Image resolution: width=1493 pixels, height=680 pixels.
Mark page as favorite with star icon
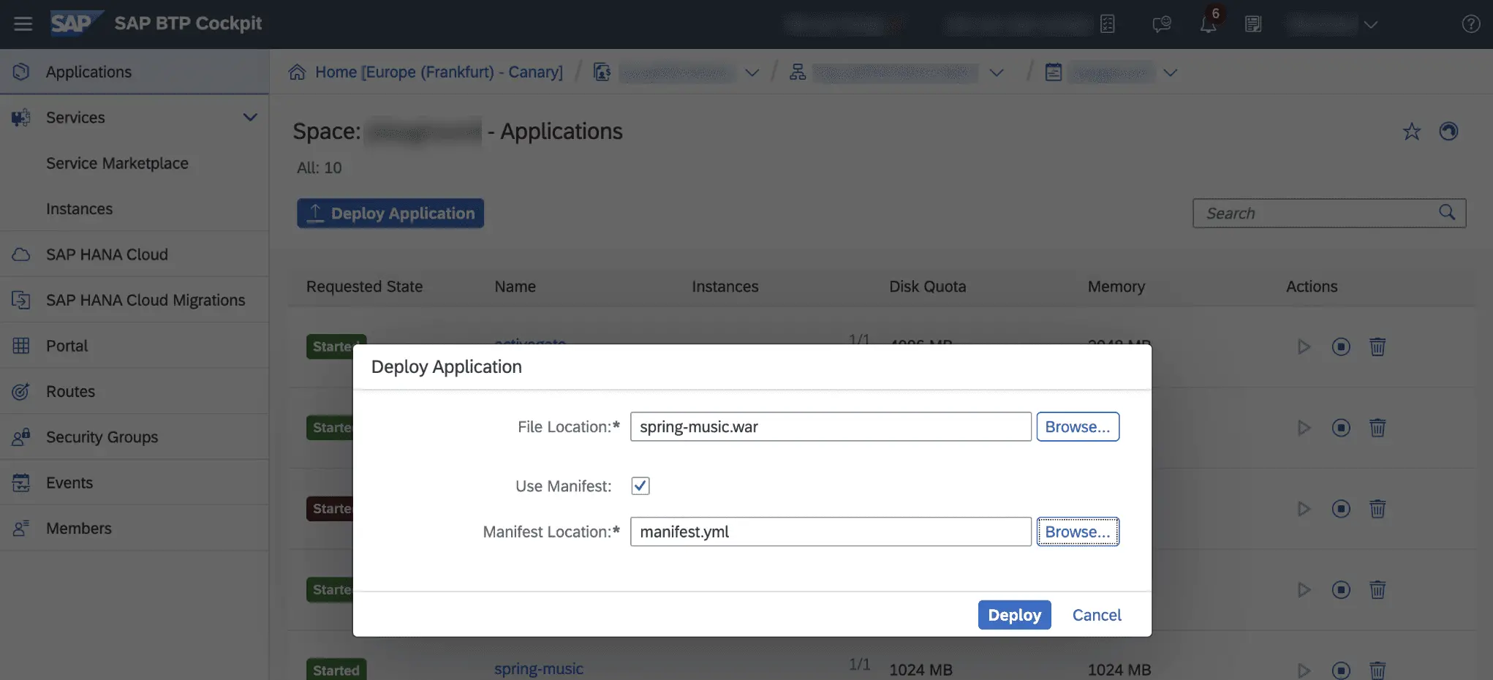(1411, 132)
